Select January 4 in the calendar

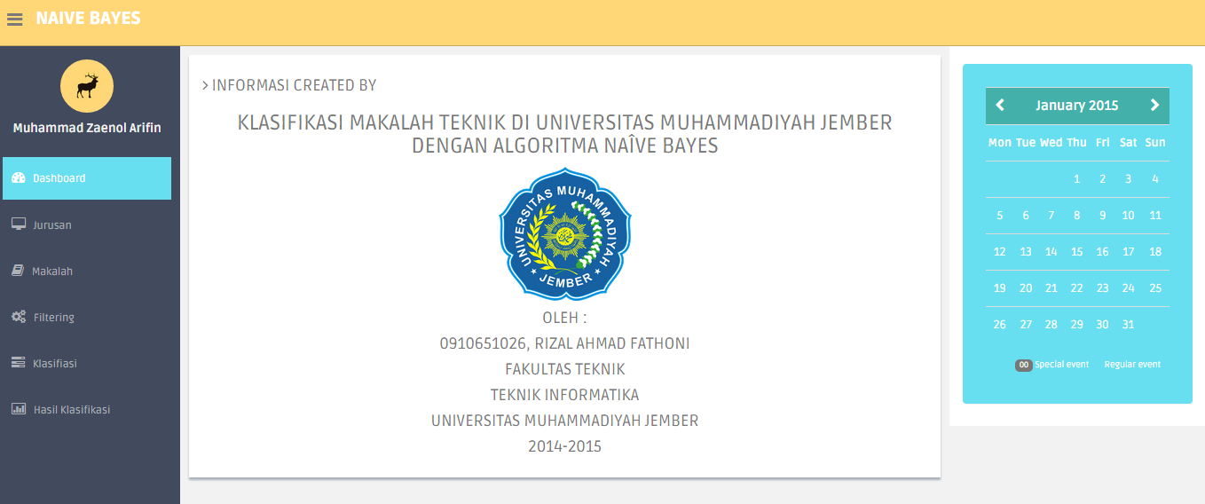[1154, 178]
